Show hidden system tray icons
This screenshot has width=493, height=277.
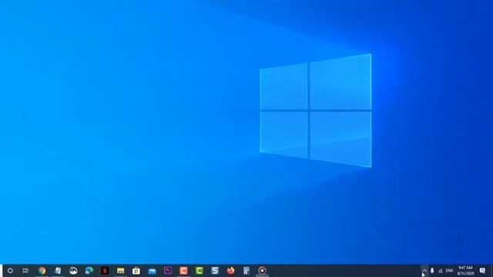(x=424, y=270)
